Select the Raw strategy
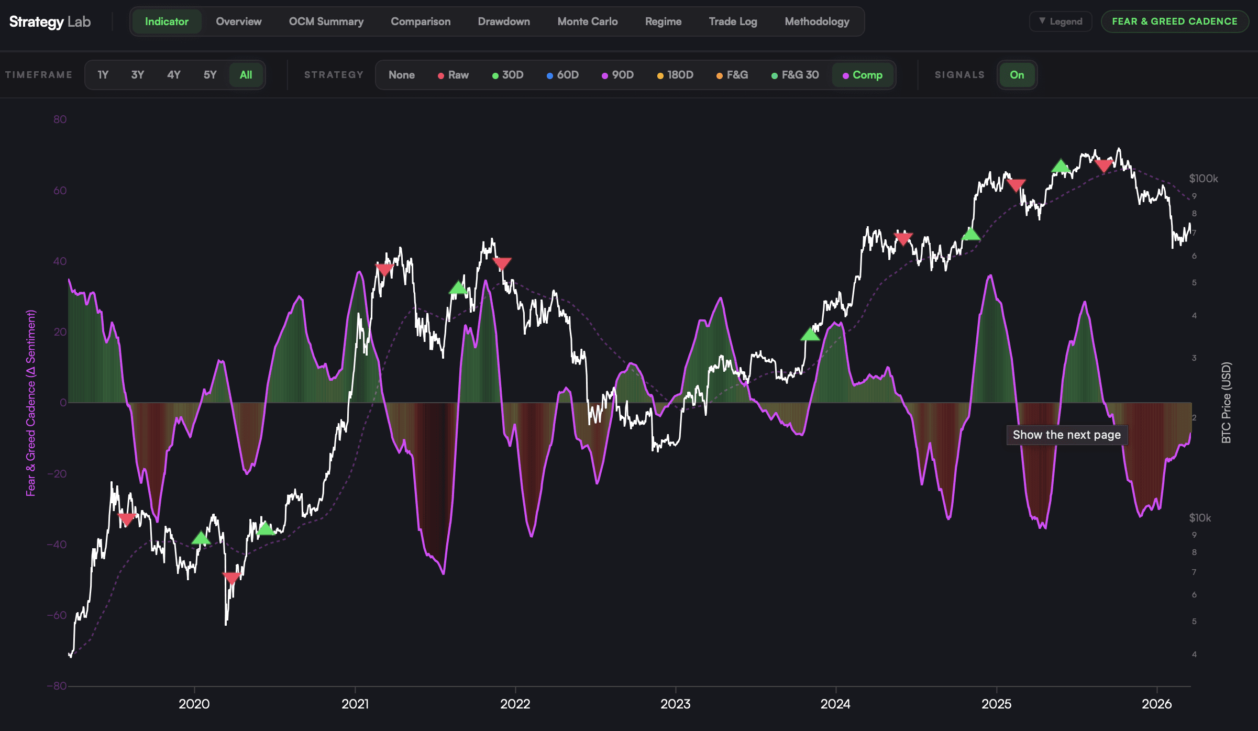The width and height of the screenshot is (1258, 731). click(x=454, y=75)
